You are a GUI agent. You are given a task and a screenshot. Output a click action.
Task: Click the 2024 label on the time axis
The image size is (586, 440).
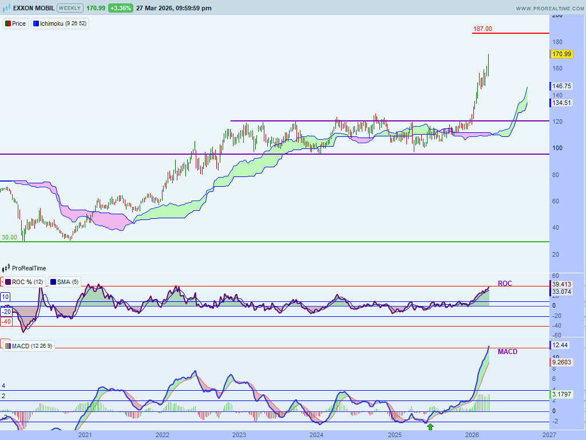pos(316,435)
